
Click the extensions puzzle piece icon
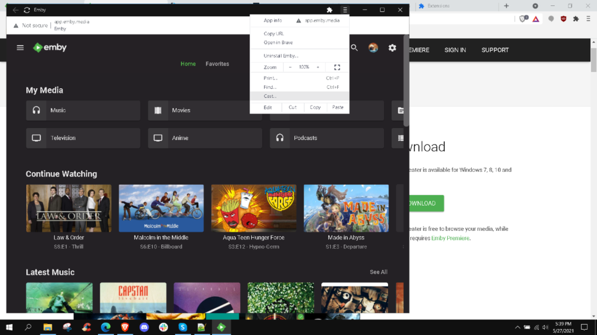tap(330, 10)
